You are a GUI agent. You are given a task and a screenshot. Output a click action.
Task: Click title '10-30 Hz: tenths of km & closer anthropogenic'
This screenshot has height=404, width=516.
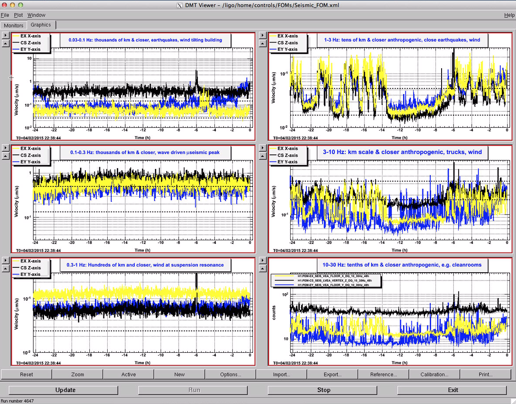402,265
